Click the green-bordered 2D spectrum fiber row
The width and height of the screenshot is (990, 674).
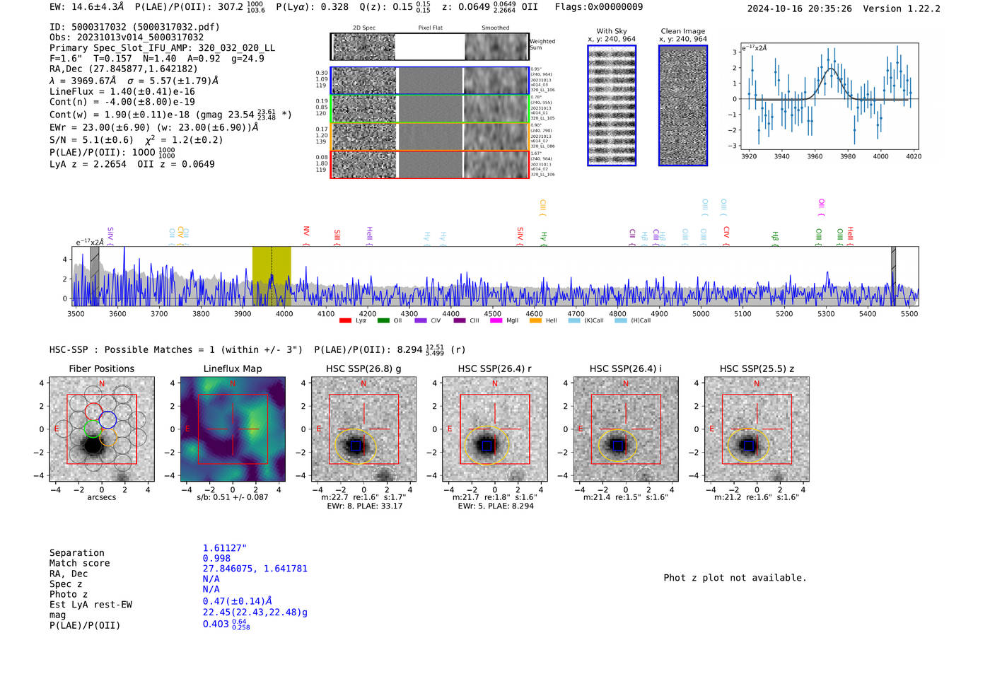coord(429,108)
